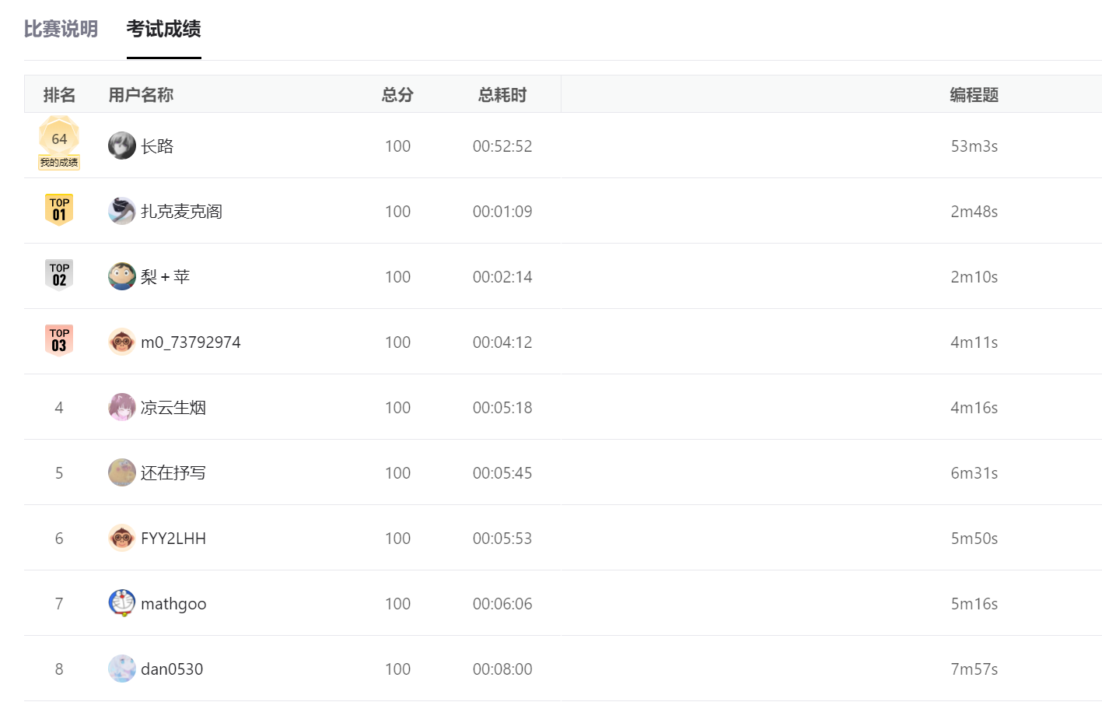Click username mathgoo
This screenshot has height=702, width=1102.
[x=173, y=604]
